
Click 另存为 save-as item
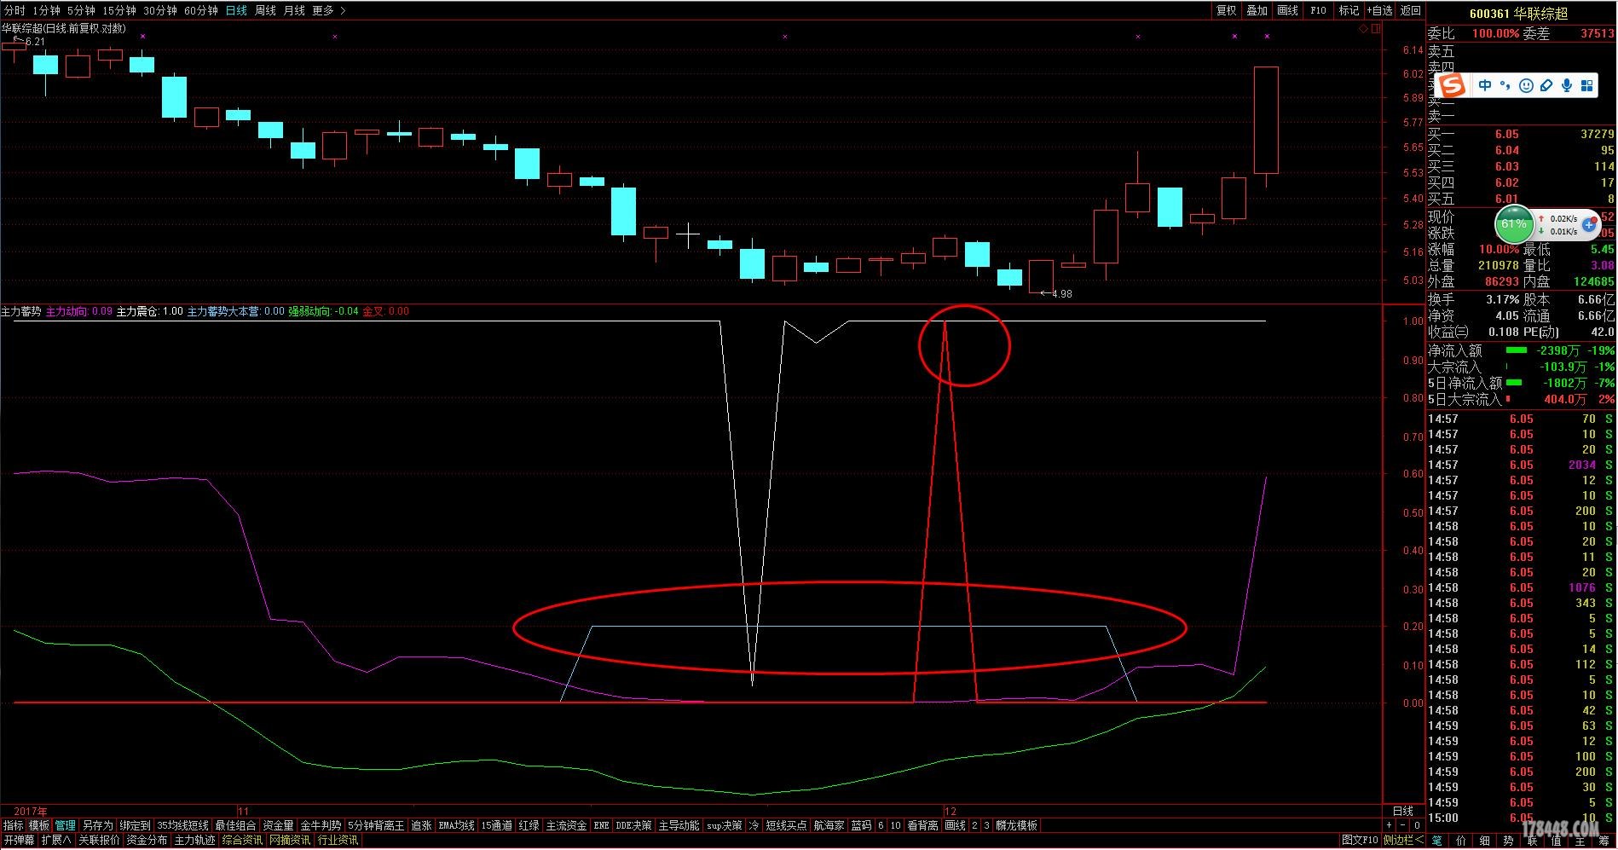(97, 825)
